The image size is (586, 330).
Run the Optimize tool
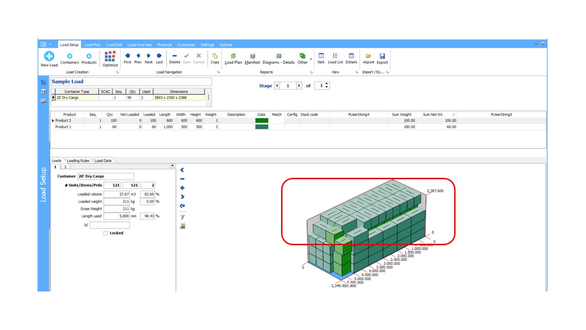pos(110,59)
